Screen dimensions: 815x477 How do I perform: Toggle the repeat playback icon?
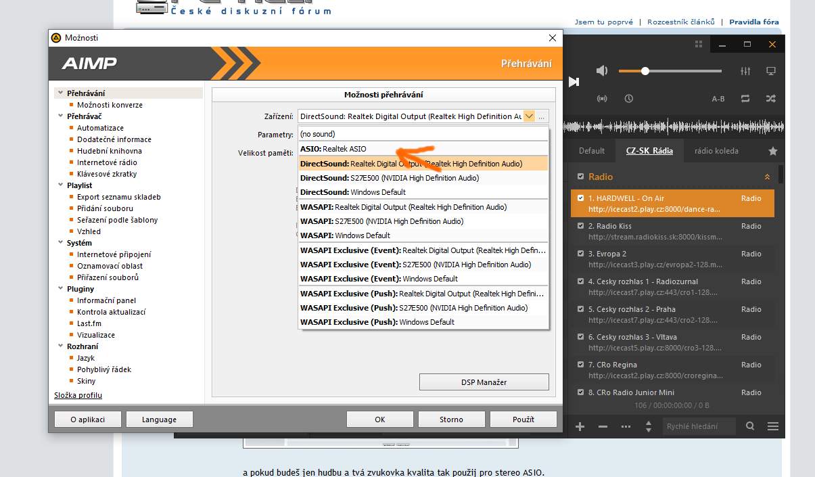pyautogui.click(x=745, y=99)
